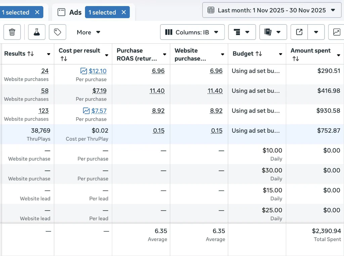Sort by the Results arrows icon
Viewport: 344px width, 256px height.
pos(31,53)
